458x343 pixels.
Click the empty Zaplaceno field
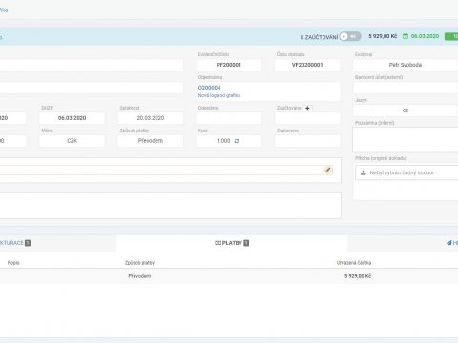307,141
